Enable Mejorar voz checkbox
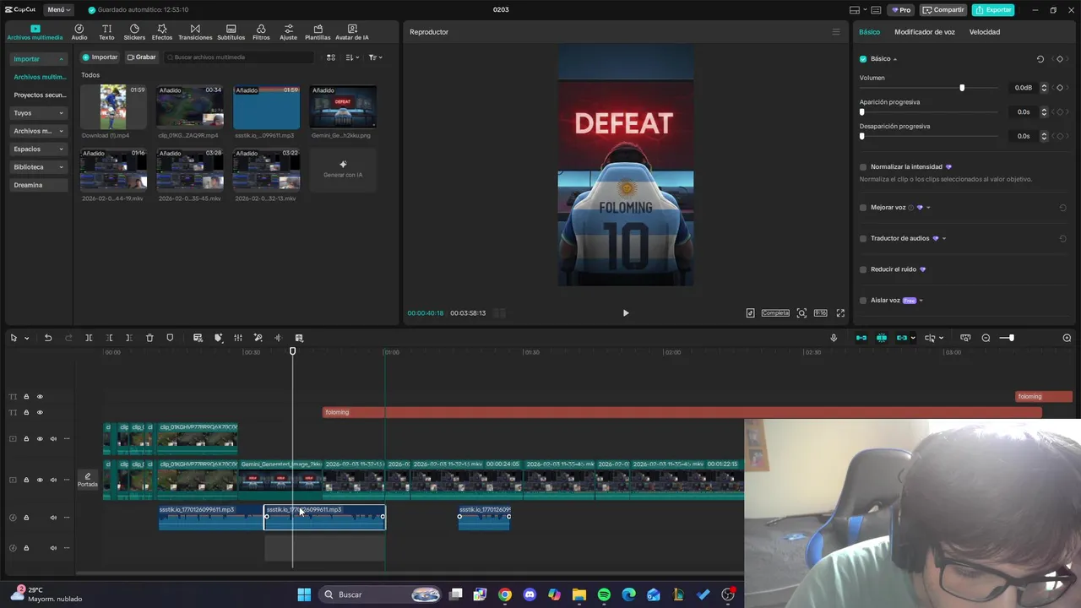The image size is (1081, 608). (x=863, y=208)
